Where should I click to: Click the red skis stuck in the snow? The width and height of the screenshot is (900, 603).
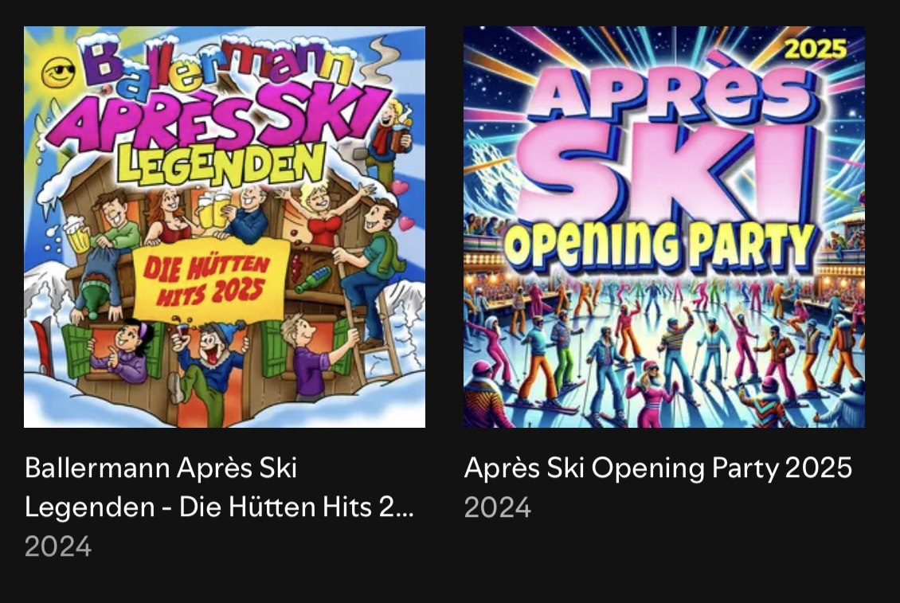[x=42, y=346]
